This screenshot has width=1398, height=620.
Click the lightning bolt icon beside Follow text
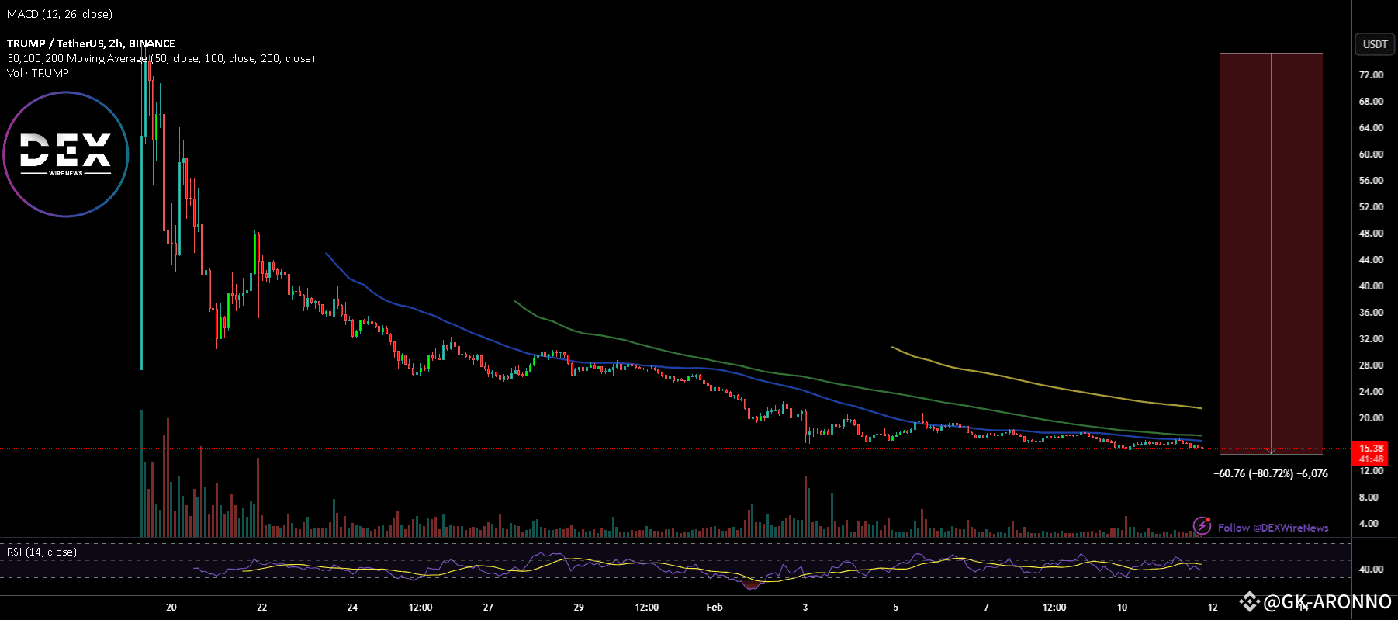click(1202, 526)
